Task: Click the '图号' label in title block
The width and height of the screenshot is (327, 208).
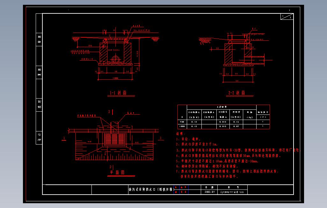Action: pyautogui.click(x=233, y=187)
